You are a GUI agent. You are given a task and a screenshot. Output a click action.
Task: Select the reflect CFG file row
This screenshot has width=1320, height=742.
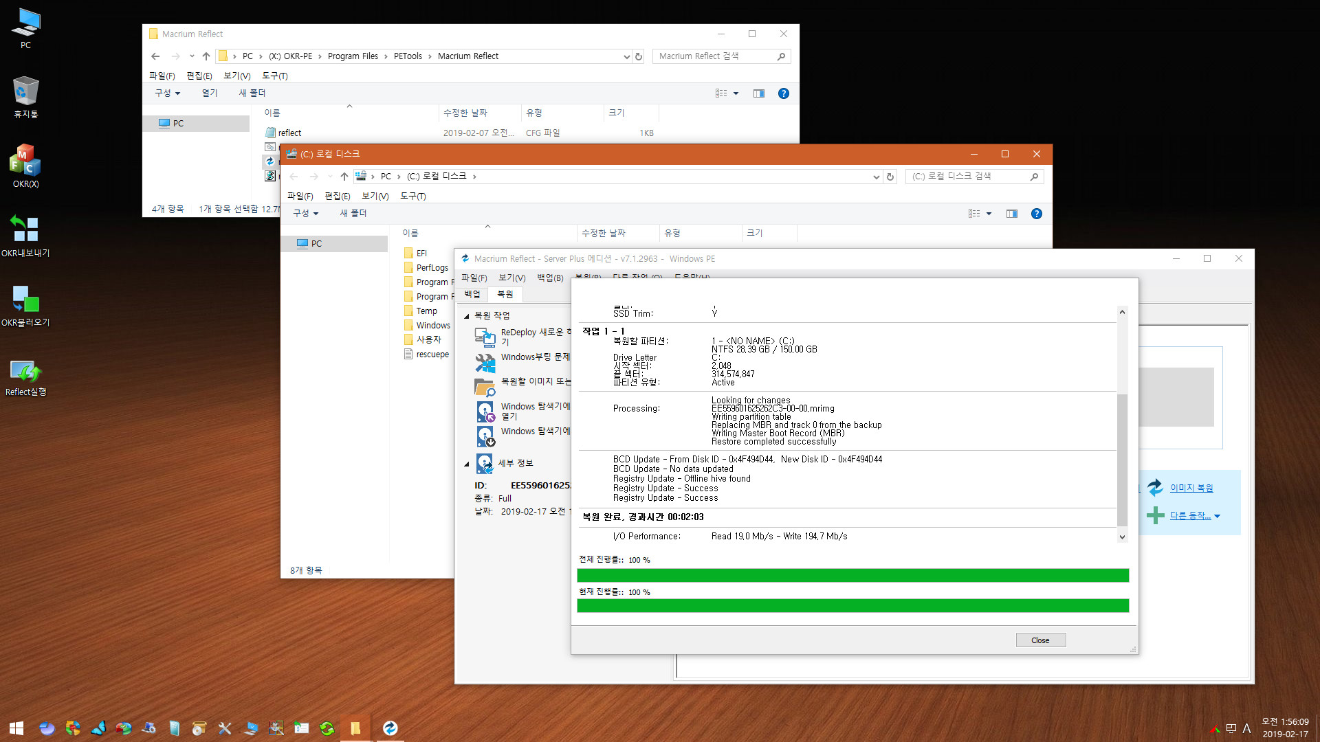coord(461,133)
